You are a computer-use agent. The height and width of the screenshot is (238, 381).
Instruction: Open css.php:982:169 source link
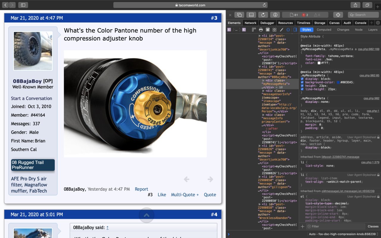(x=368, y=49)
